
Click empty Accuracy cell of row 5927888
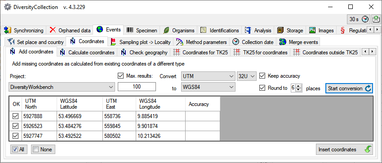pos(203,116)
